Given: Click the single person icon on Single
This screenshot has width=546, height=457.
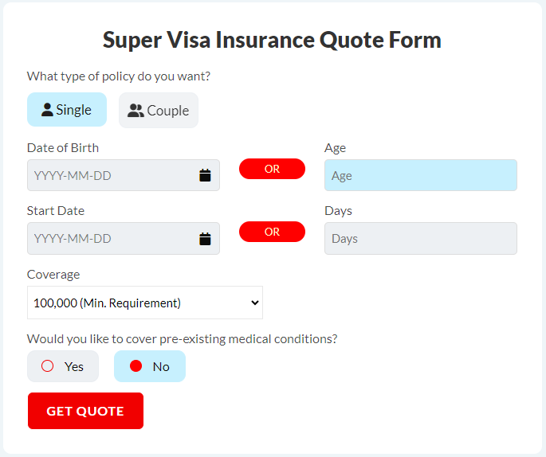Looking at the screenshot, I should point(47,110).
